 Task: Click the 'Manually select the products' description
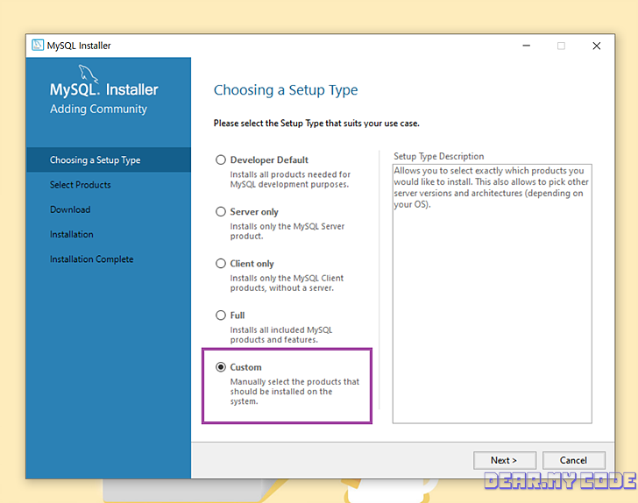pyautogui.click(x=294, y=392)
